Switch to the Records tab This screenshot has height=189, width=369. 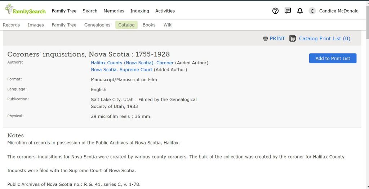tap(11, 25)
